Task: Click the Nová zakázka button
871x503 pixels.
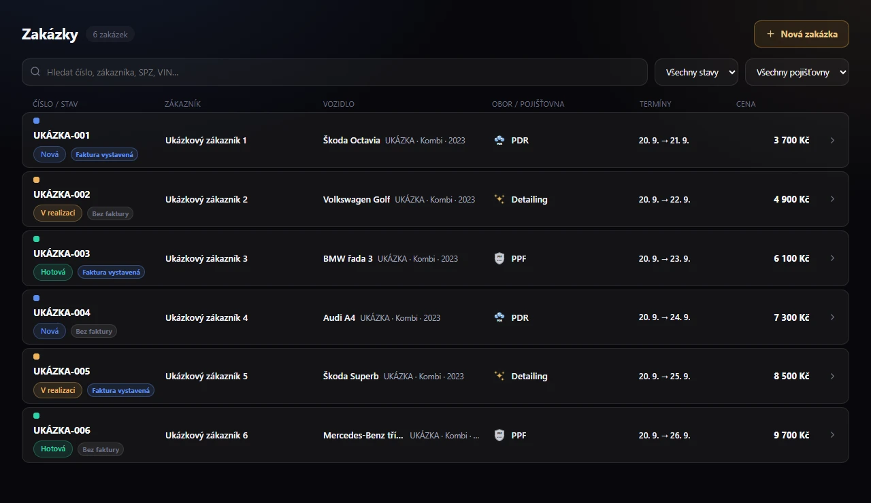Action: pos(802,34)
